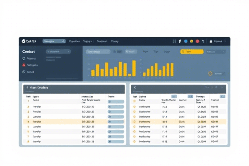Select the first radio option in the sidebar
249x166 pixels.
[x=24, y=59]
